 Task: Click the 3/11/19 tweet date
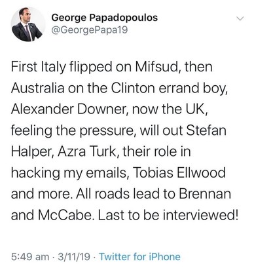pyautogui.click(x=74, y=257)
